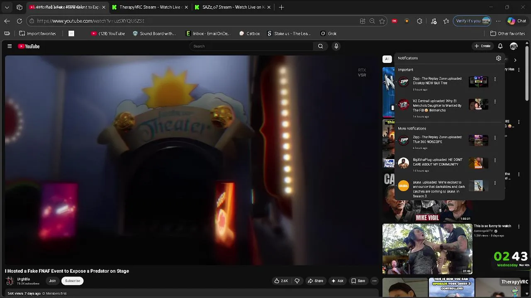Click the YouTube search input field
Image resolution: width=531 pixels, height=298 pixels.
[x=251, y=46]
